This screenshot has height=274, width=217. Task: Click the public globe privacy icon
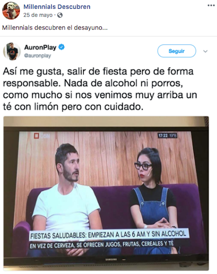point(60,15)
